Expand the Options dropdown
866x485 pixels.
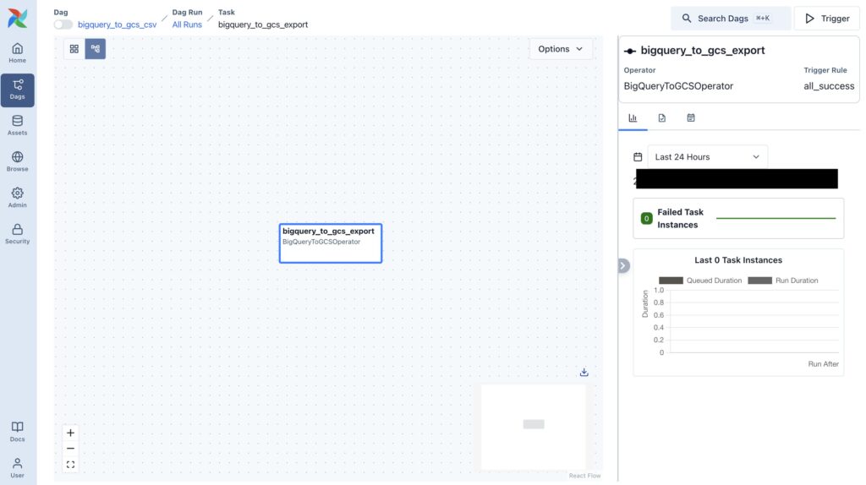coord(561,49)
